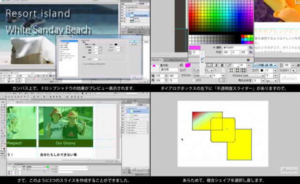Click the magenta preview swatch in color popup
Image resolution: width=300 pixels, height=184 pixels.
pos(195,47)
